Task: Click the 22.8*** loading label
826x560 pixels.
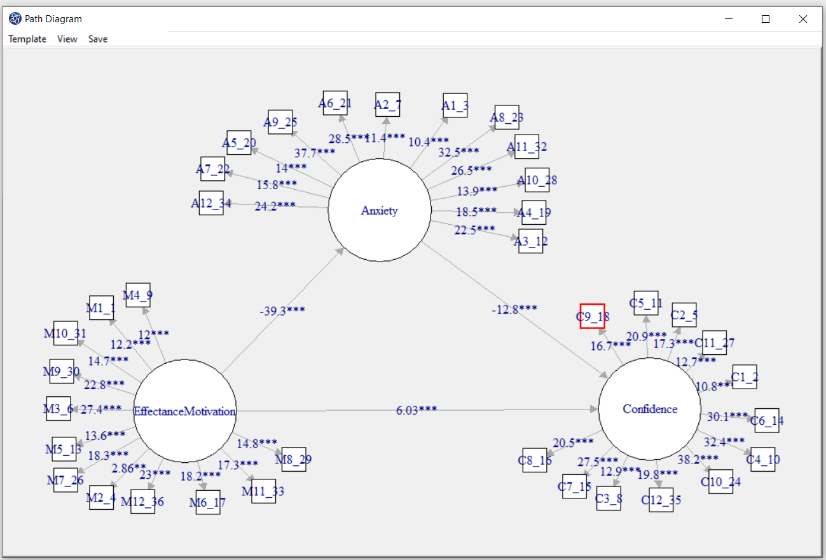Action: (104, 384)
